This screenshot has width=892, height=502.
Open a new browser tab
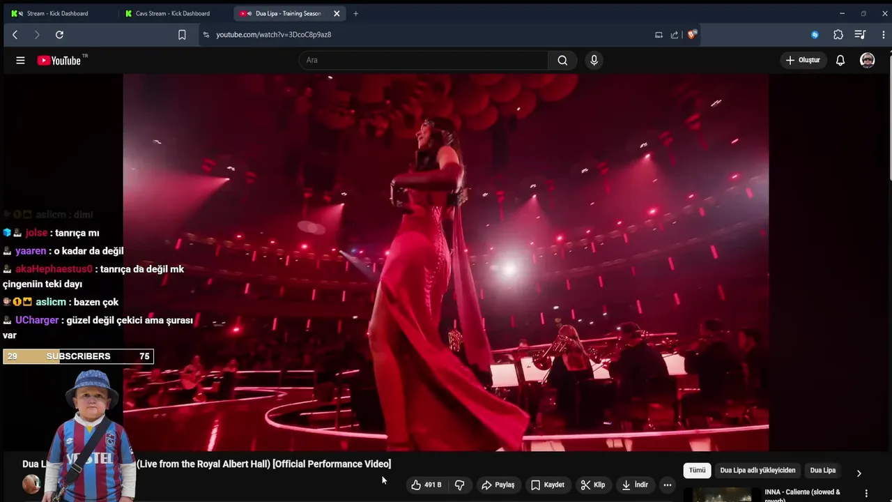pos(355,13)
